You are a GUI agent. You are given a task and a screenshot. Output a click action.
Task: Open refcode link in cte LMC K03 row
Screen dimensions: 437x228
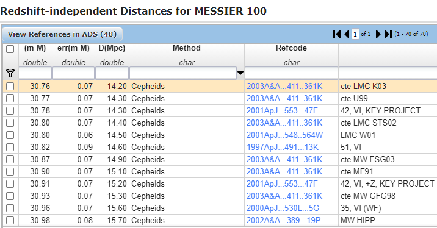coord(284,87)
